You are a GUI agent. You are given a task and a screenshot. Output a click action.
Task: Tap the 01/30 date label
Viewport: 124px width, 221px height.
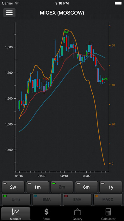click(x=41, y=176)
